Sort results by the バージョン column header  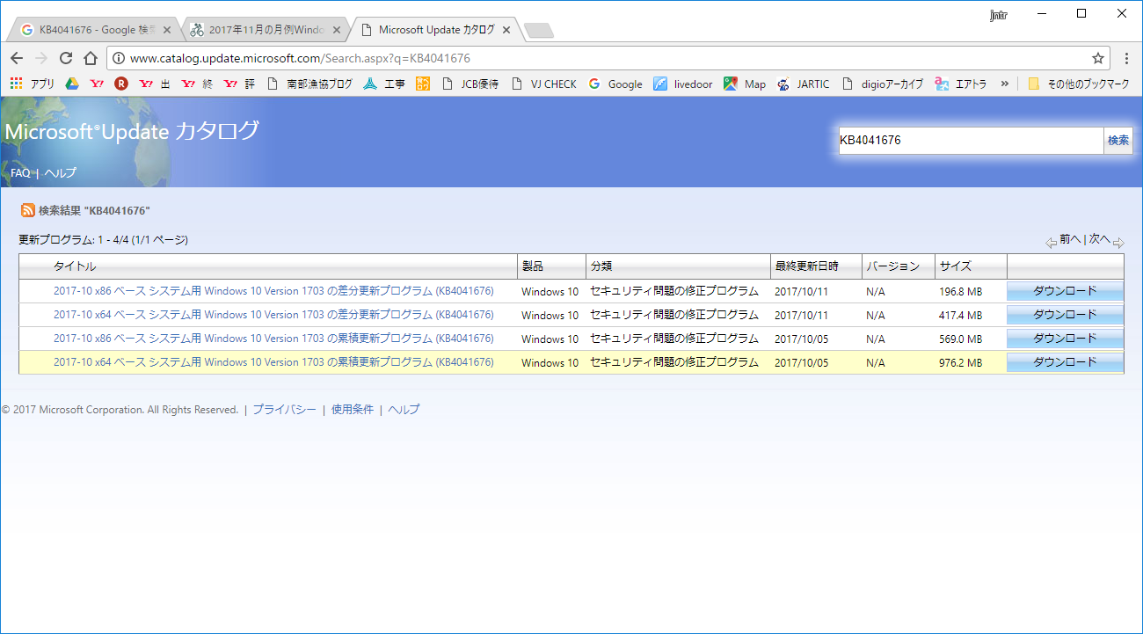(892, 266)
